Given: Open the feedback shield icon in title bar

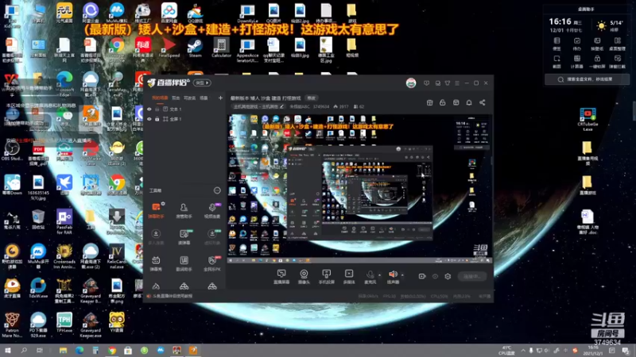Looking at the screenshot, I should pyautogui.click(x=426, y=83).
